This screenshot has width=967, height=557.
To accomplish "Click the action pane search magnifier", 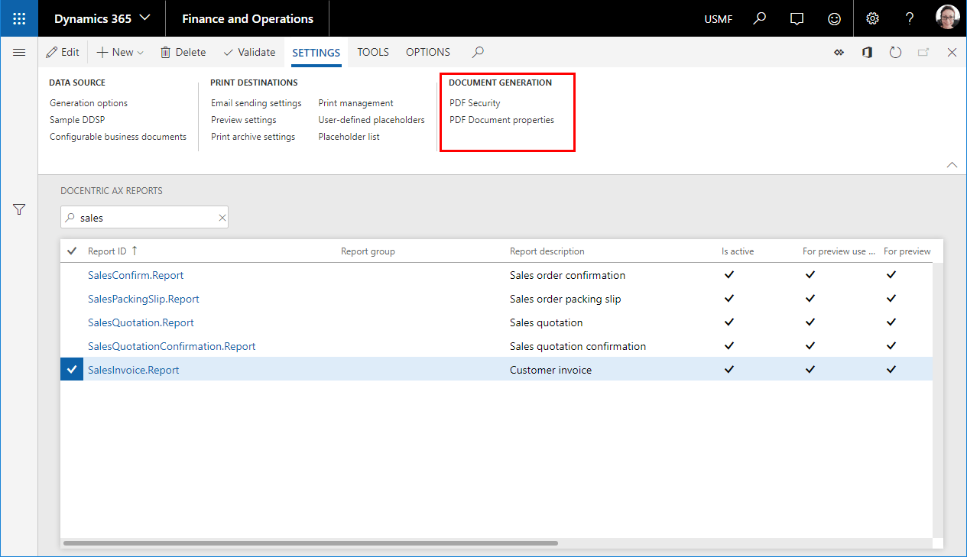I will 478,52.
